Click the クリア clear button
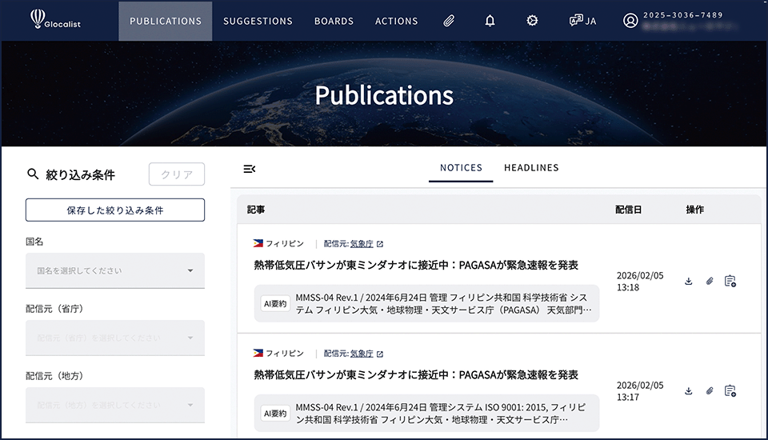This screenshot has width=768, height=440. (177, 174)
